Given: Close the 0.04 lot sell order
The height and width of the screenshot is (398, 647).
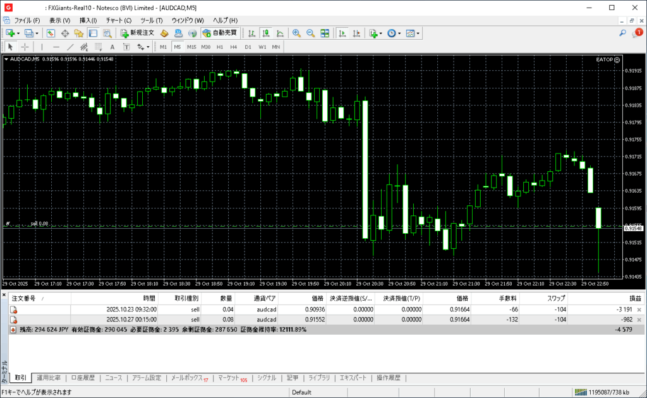Looking at the screenshot, I should coord(639,310).
